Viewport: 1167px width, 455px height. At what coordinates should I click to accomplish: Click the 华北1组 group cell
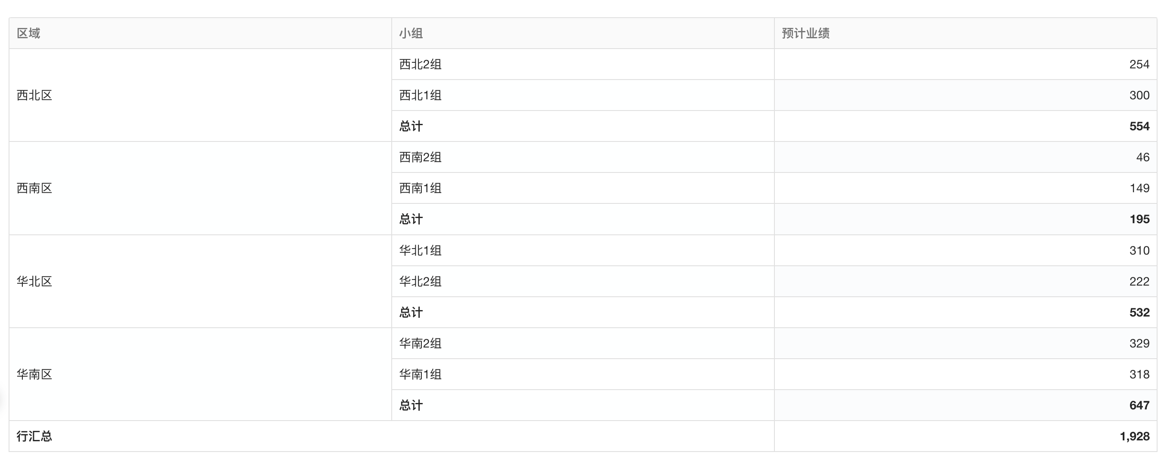coord(420,251)
